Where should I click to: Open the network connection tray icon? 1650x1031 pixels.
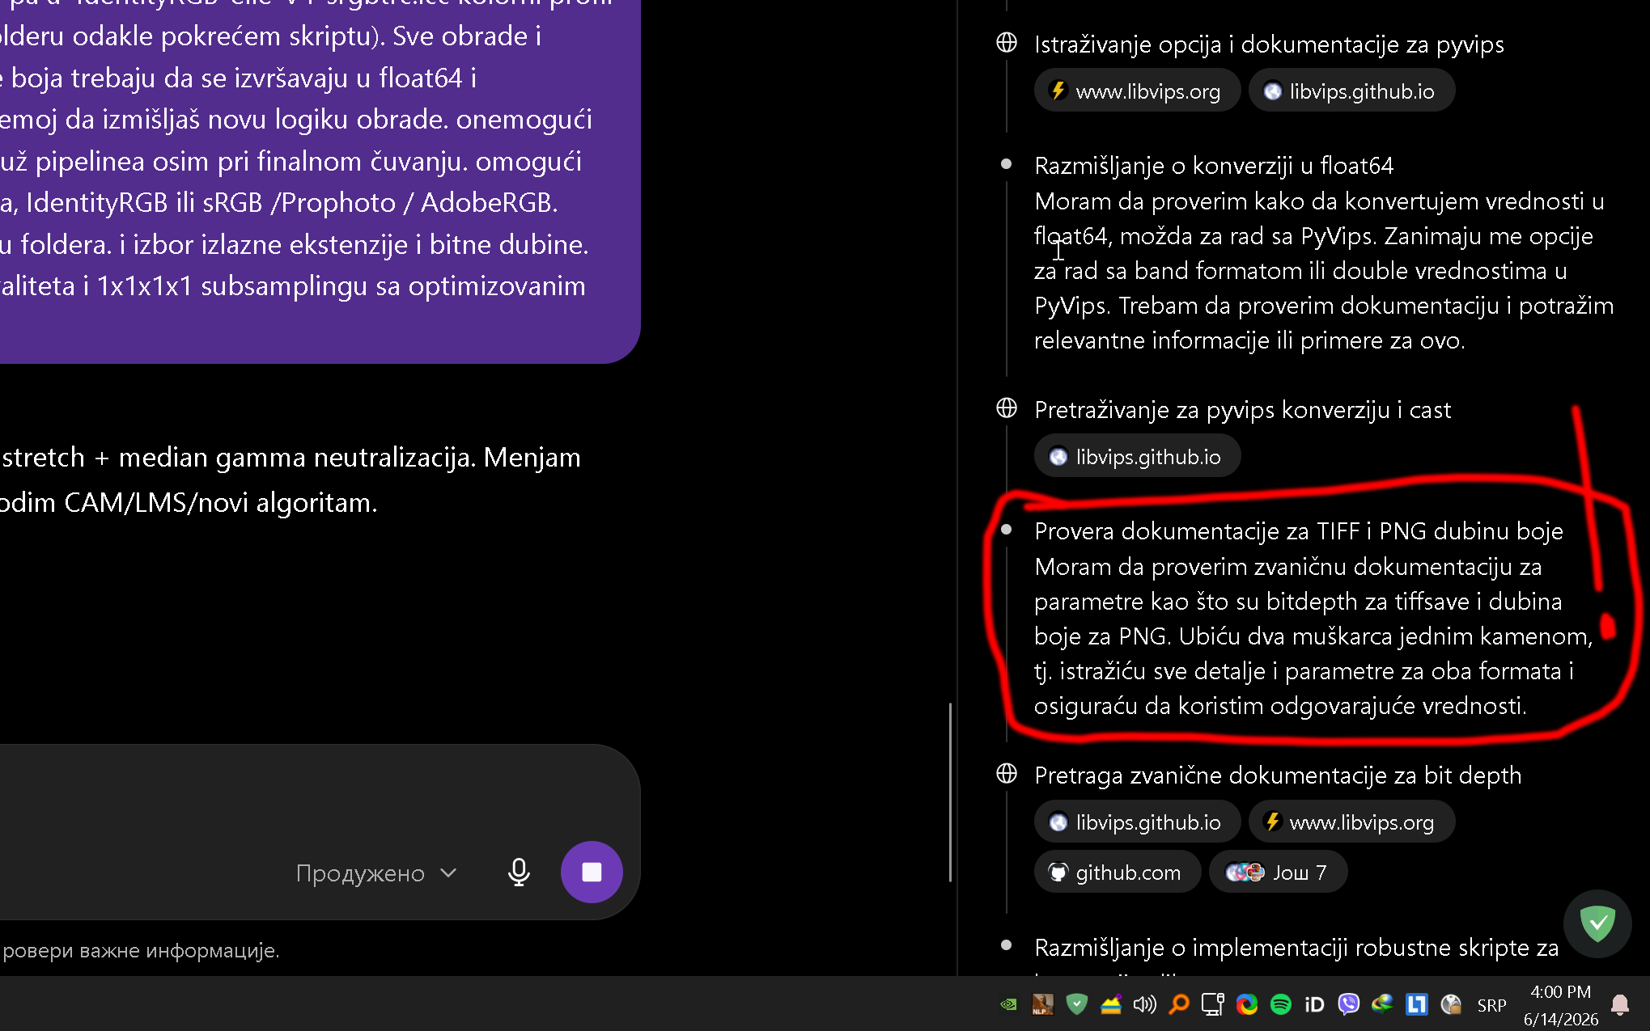coord(1213,1004)
